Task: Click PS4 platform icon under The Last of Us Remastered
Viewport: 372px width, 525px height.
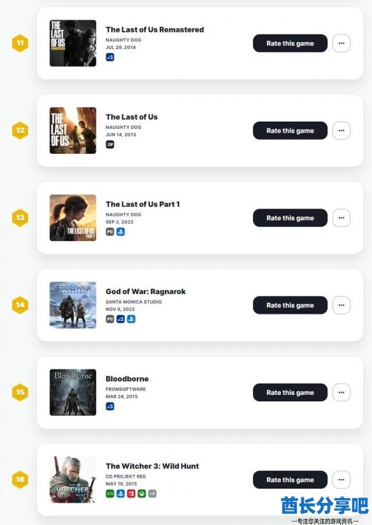Action: tap(110, 57)
